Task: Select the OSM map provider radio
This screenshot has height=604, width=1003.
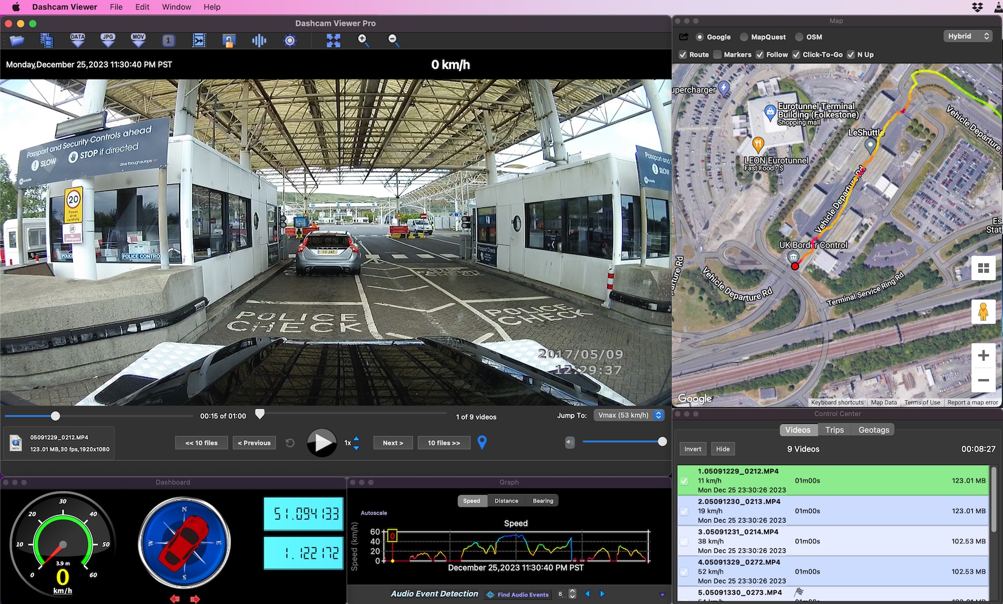Action: point(799,37)
